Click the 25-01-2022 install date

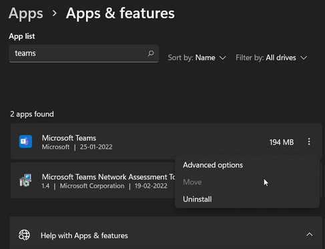96,147
